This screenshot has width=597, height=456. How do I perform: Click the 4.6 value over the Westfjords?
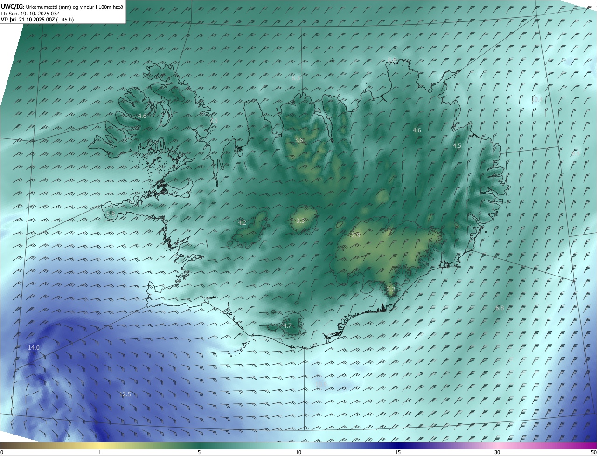coord(142,116)
